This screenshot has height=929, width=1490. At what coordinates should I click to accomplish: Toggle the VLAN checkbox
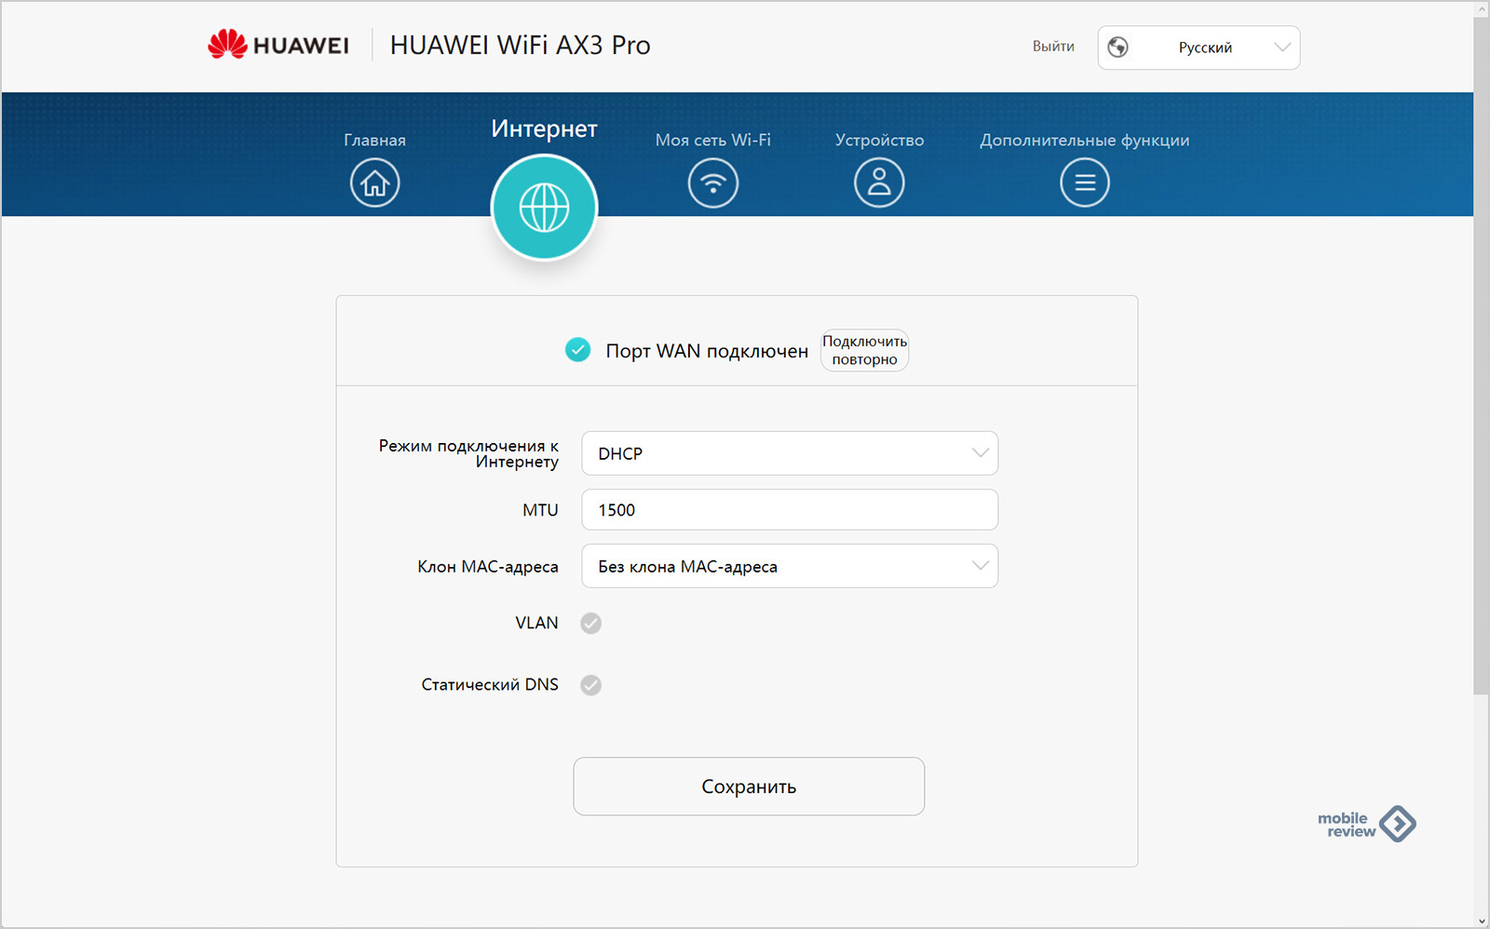click(x=590, y=623)
